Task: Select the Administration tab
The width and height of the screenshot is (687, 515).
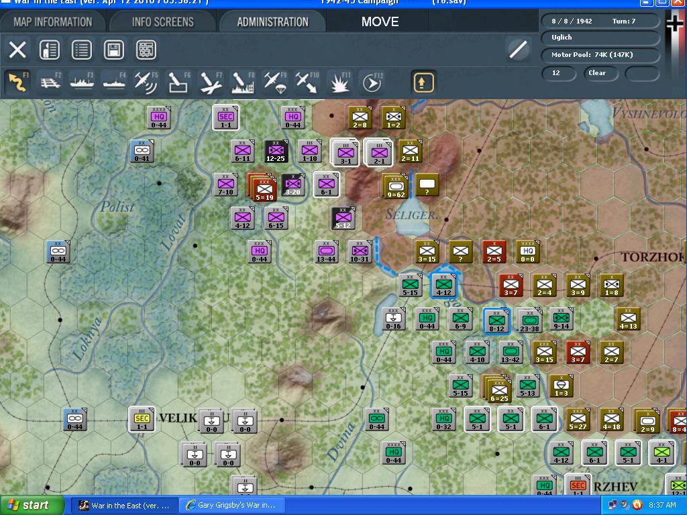Action: (x=272, y=22)
